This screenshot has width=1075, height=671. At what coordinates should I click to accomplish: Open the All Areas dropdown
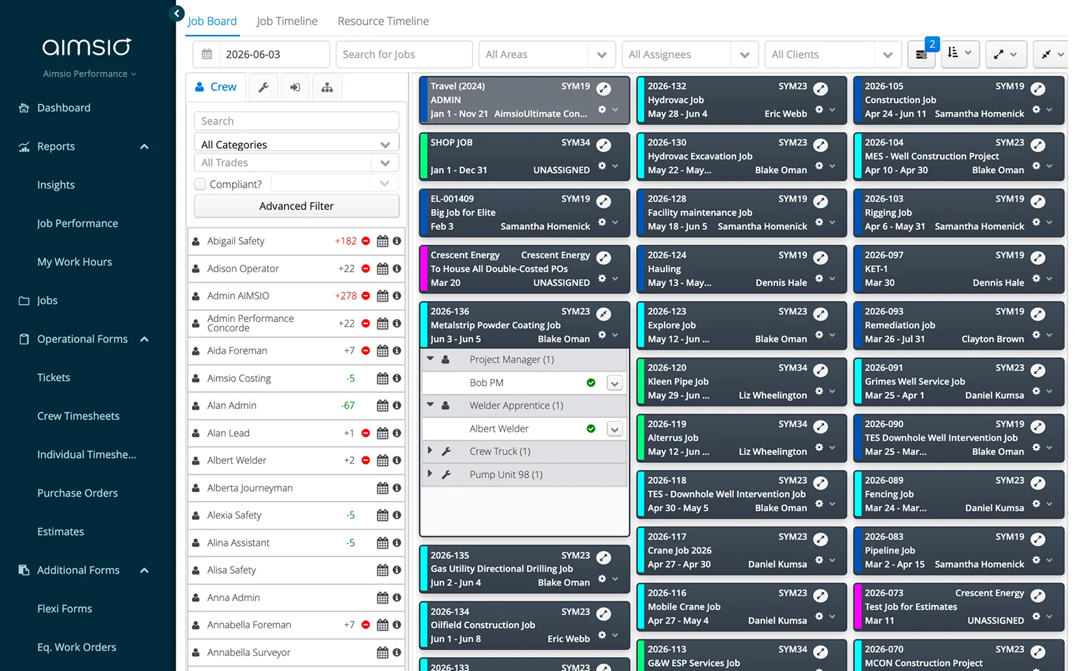(x=547, y=54)
